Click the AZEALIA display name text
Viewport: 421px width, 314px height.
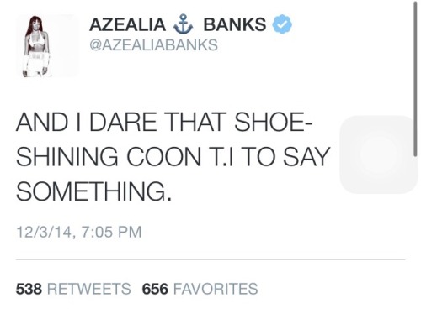pyautogui.click(x=127, y=24)
